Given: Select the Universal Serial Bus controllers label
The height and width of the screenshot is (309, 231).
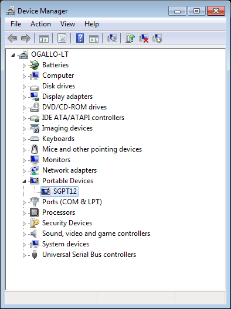Looking at the screenshot, I should pyautogui.click(x=89, y=255).
